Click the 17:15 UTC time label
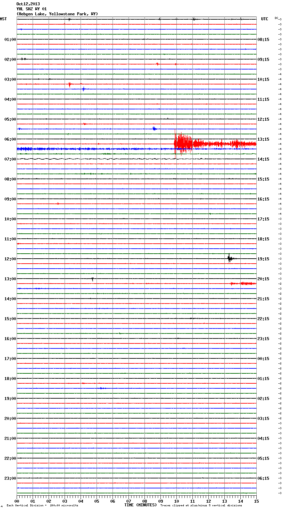Screen dimensions: 283x510 coord(263,219)
